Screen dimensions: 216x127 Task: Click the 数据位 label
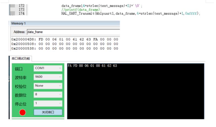[x=21, y=95]
